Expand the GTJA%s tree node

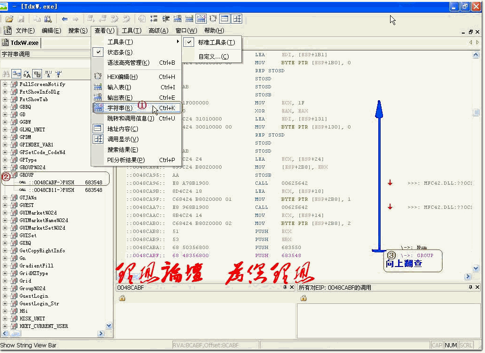pos(5,198)
